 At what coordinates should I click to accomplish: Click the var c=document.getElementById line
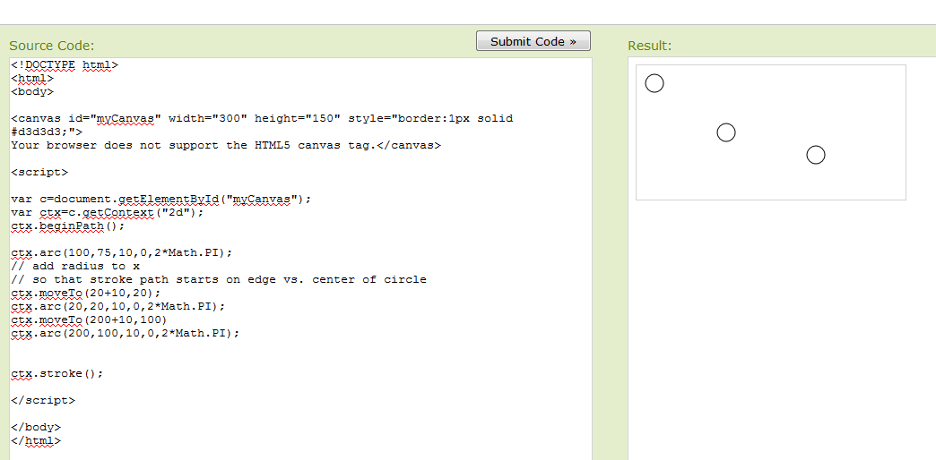pos(161,199)
